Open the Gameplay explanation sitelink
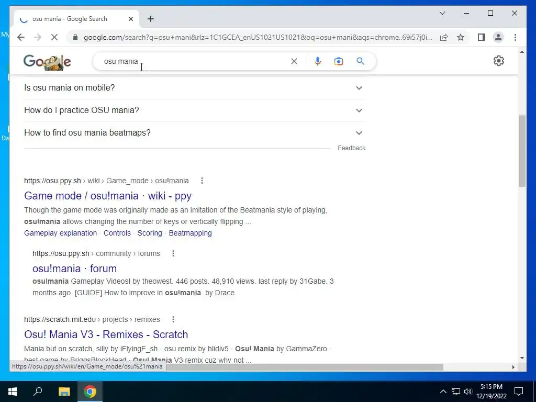 coord(61,233)
